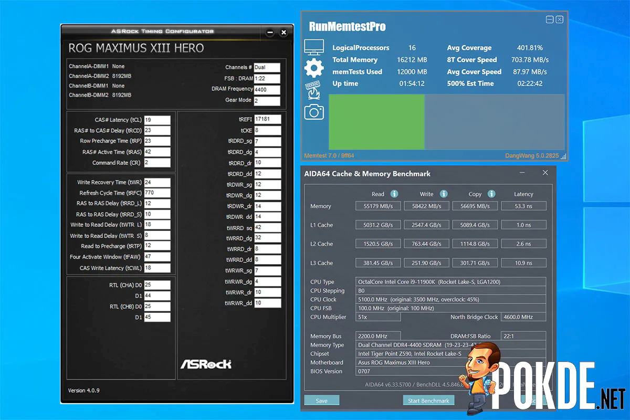The width and height of the screenshot is (630, 420).
Task: Select the CAS Write Latency (tCWL) field
Action: (x=157, y=268)
